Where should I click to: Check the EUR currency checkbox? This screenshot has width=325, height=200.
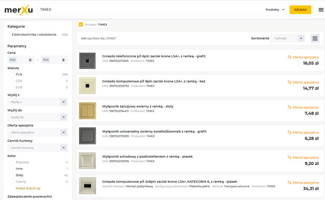click(x=12, y=87)
